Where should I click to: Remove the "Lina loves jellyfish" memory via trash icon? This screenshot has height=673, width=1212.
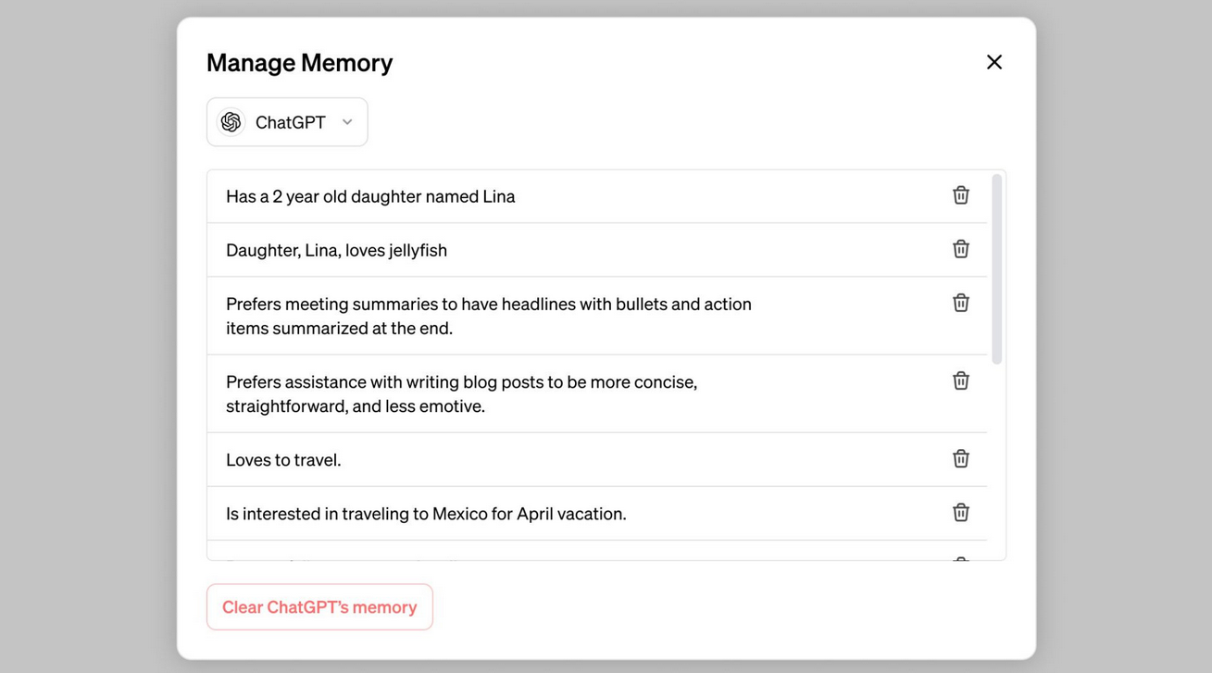(x=960, y=249)
